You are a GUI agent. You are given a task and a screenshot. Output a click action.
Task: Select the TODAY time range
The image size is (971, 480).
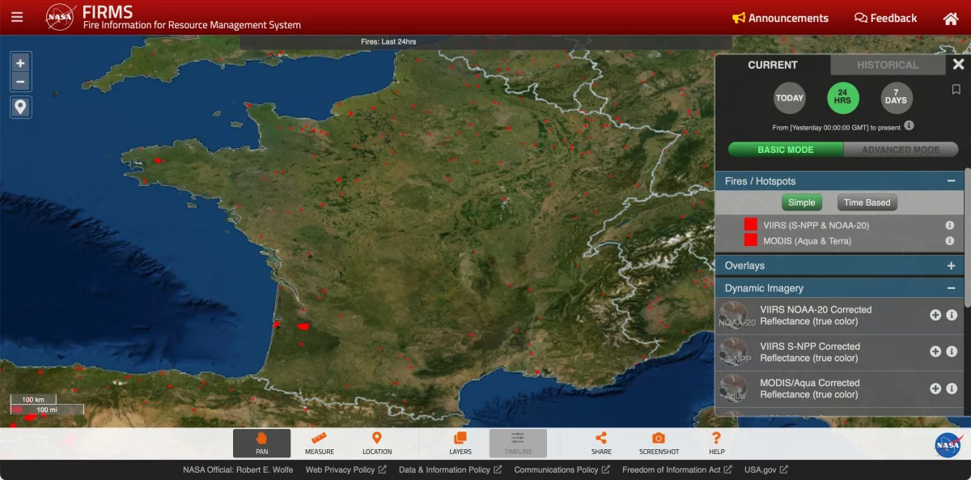point(790,98)
